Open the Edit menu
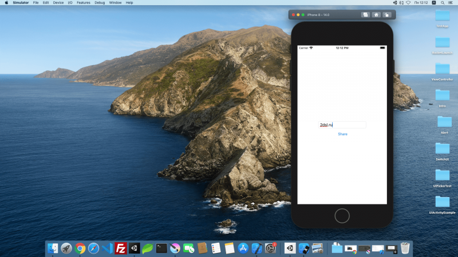Screen dimensions: 458x257 click(46, 3)
